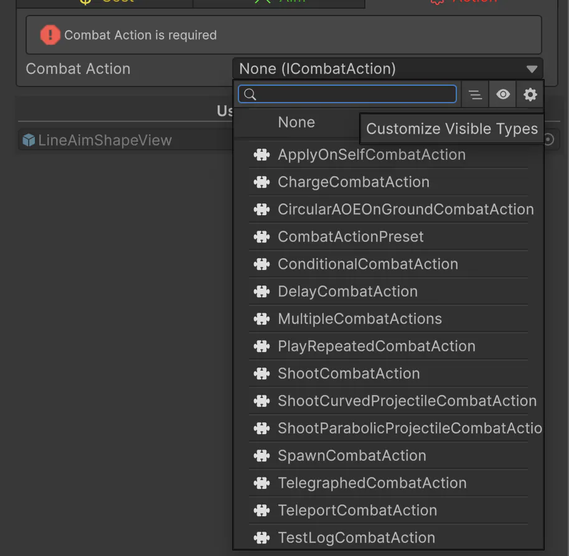Pick MultipleCombatActions from the list
Image resolution: width=569 pixels, height=556 pixels.
(x=388, y=319)
